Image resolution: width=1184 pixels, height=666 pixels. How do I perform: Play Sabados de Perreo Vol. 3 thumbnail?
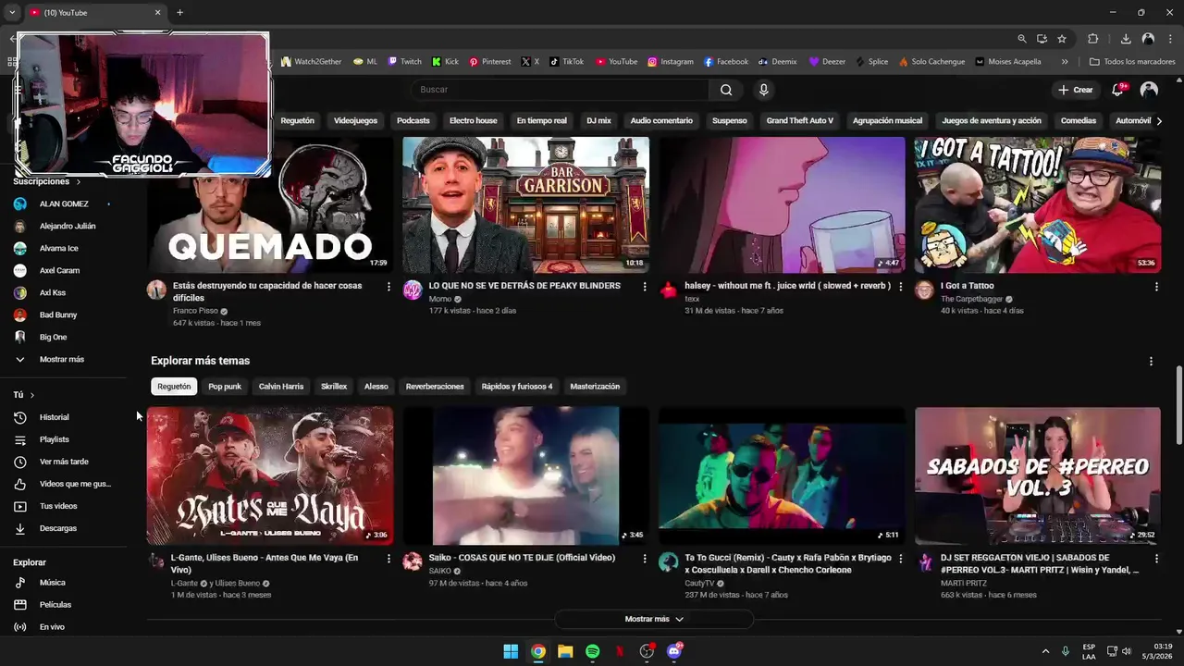coord(1038,475)
